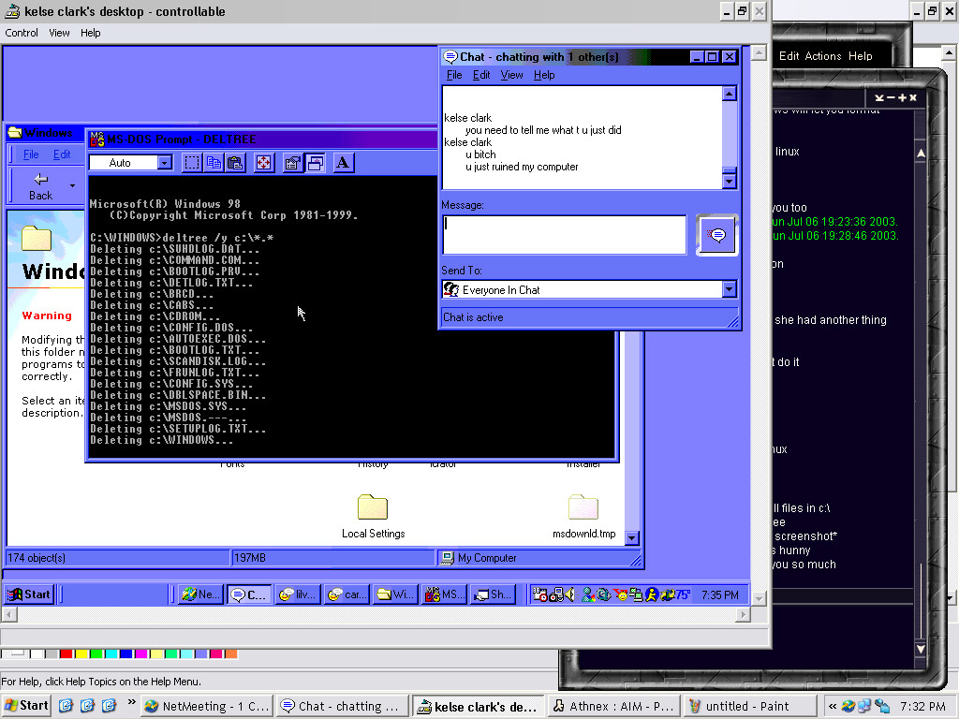Expand the Auto font size dropdown
This screenshot has width=959, height=719.
(x=164, y=163)
